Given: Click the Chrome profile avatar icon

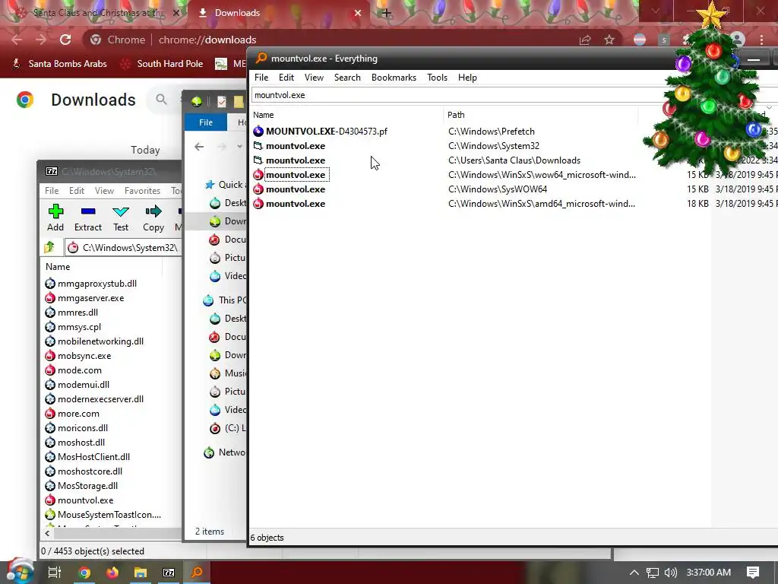Looking at the screenshot, I should [738, 40].
